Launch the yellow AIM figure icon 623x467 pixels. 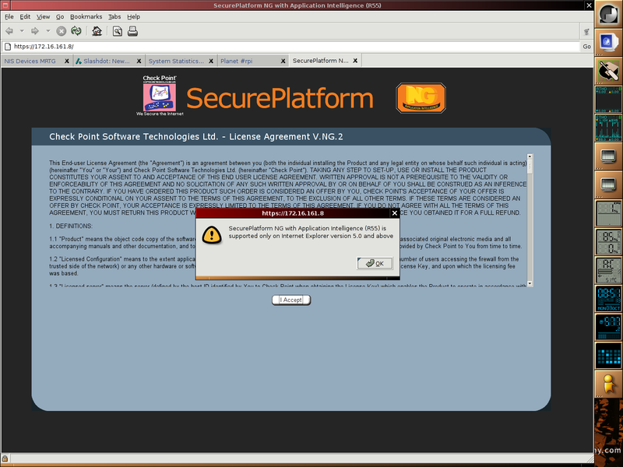(608, 384)
